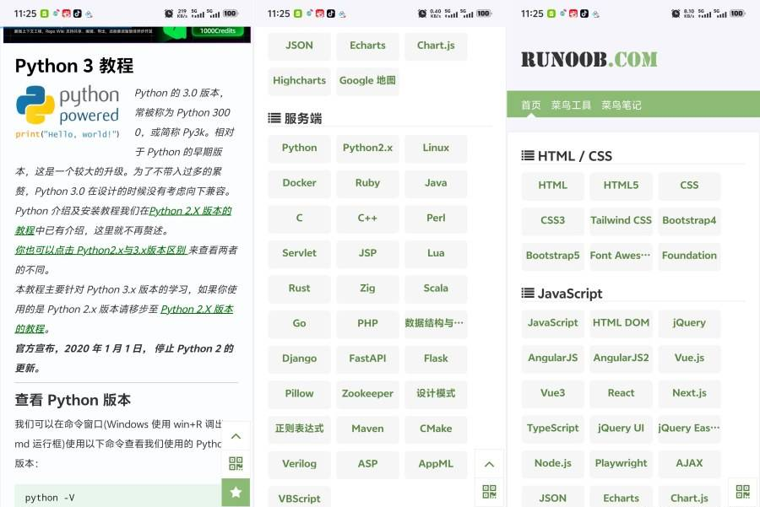760x507 pixels.
Task: Click the list icon next to 服务端 heading
Action: [274, 118]
